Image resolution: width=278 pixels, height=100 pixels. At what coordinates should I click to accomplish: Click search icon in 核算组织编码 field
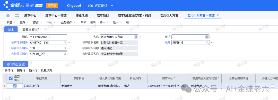65,48
